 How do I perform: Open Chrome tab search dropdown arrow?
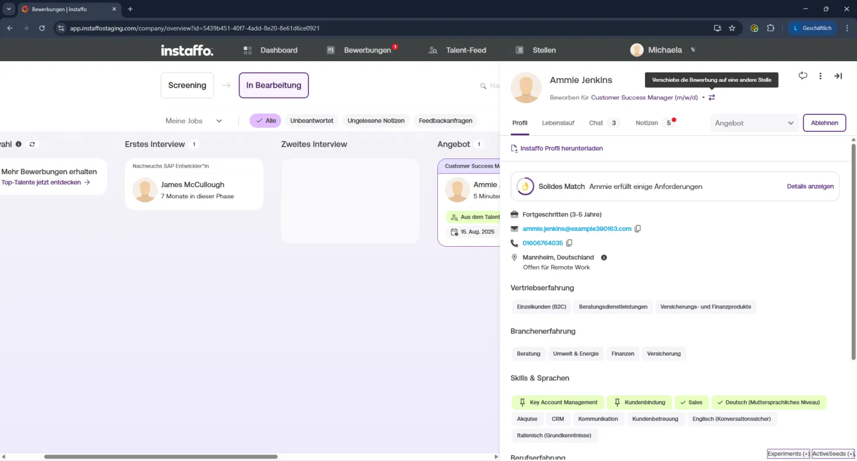(x=9, y=9)
